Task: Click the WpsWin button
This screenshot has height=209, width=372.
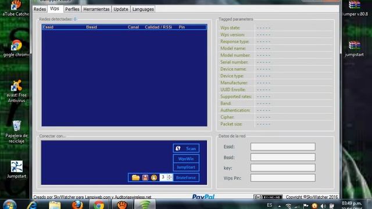Action: 186,158
